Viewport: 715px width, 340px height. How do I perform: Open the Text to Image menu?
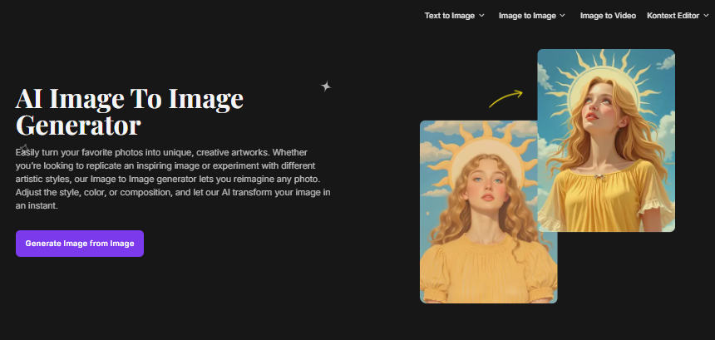coord(449,15)
